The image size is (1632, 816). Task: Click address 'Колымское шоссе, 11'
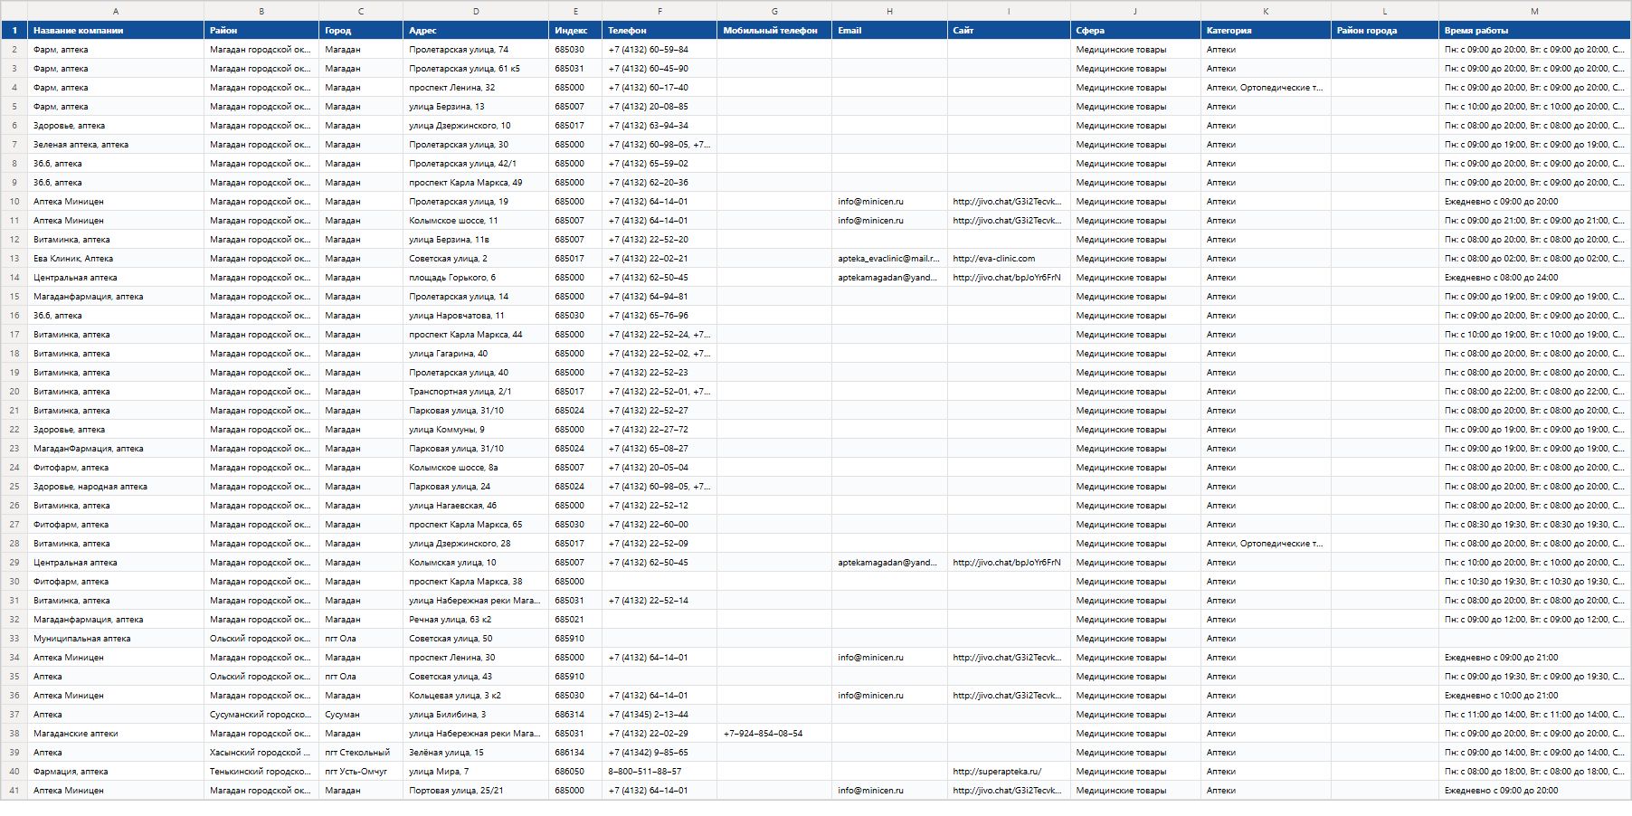pyautogui.click(x=476, y=221)
